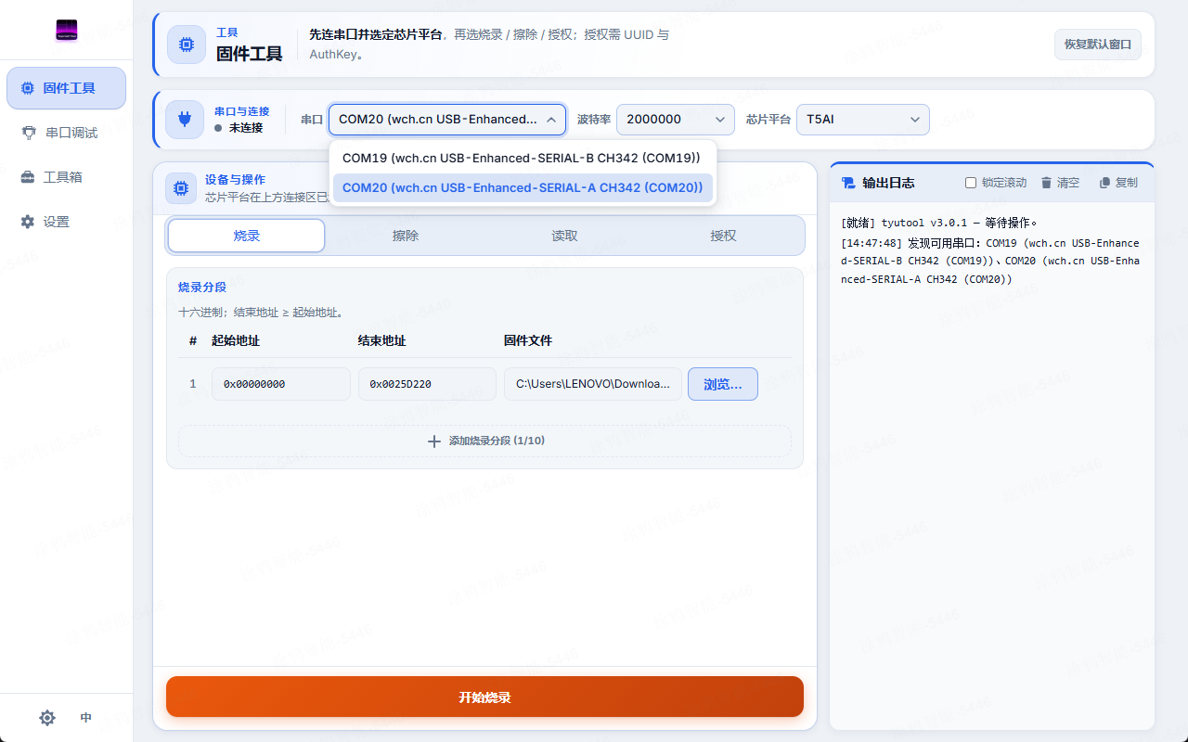
Task: Click 添加烧录分段 (1/10) button
Action: click(484, 441)
